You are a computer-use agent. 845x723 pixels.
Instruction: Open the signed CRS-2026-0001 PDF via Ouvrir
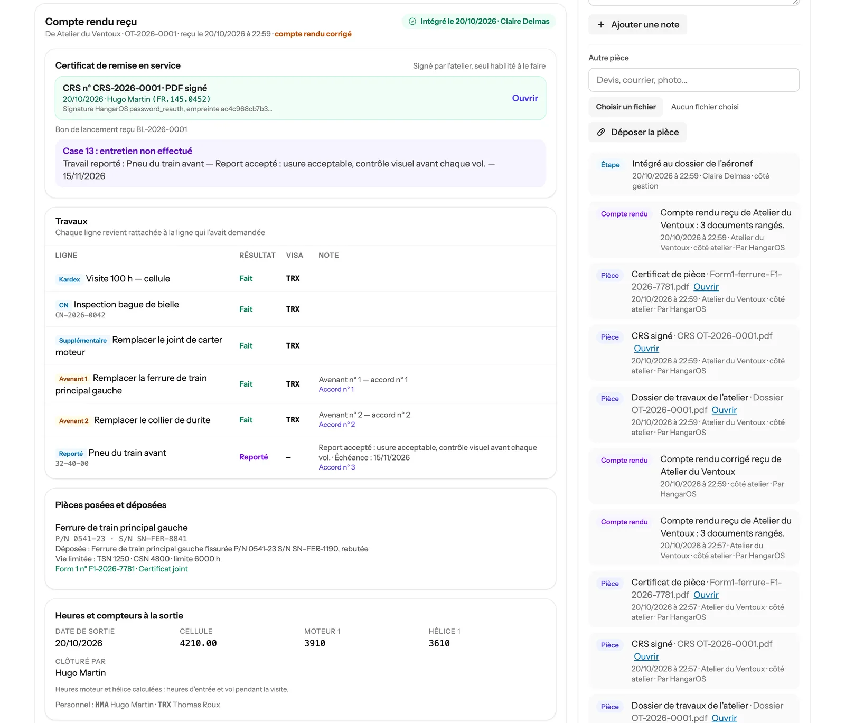coord(524,98)
